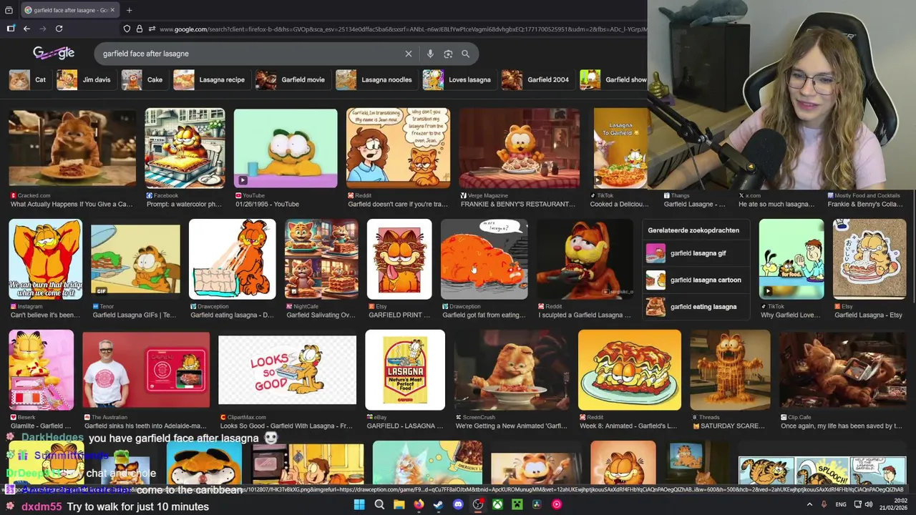Viewport: 916px width, 515px height.
Task: Open the pink media player taskbar icon
Action: [556, 504]
